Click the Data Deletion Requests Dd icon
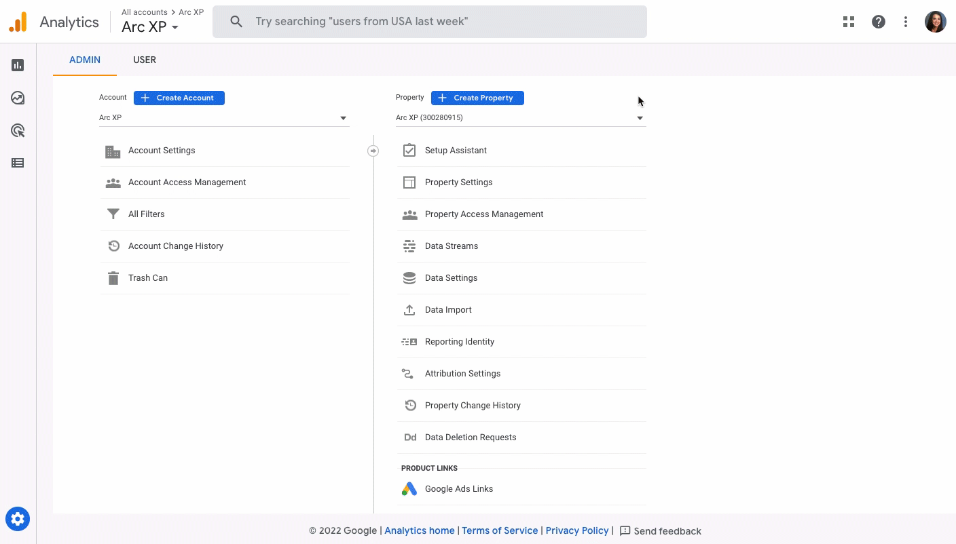Image resolution: width=956 pixels, height=544 pixels. coord(410,438)
